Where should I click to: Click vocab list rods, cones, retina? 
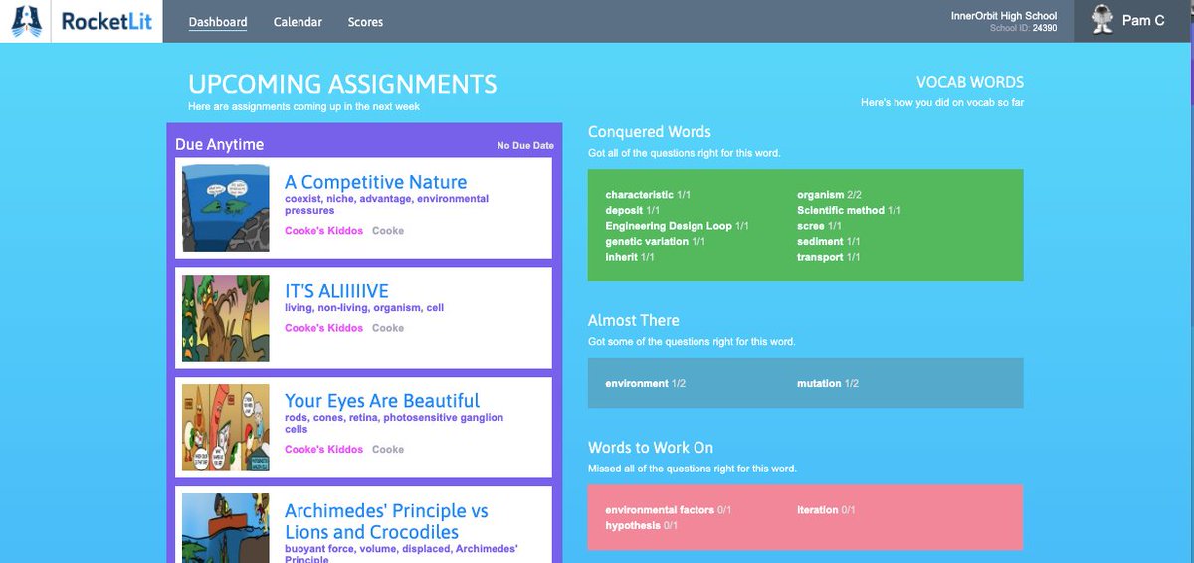click(394, 424)
